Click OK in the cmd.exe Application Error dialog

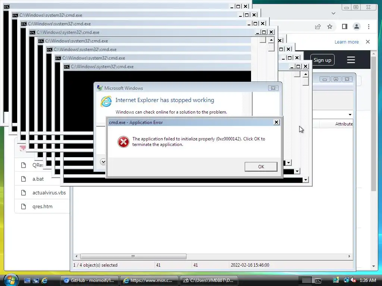click(x=261, y=166)
